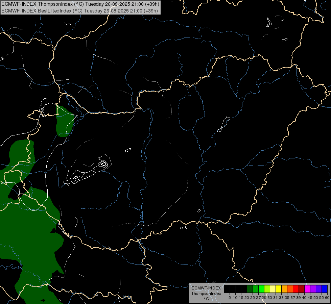Screen dimensions: 331x304
Task: Click the legend tick value '29'
Action: coord(264,298)
